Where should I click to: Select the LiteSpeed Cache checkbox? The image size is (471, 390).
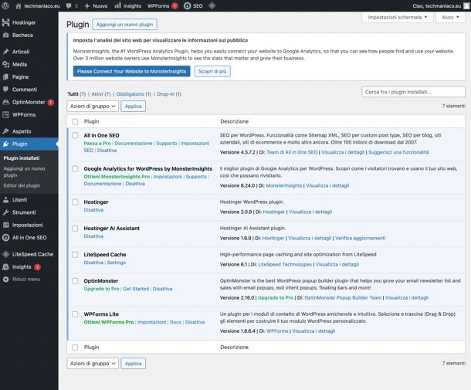pos(75,255)
